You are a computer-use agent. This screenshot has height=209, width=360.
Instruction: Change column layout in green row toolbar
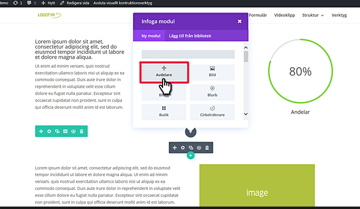coord(65,131)
